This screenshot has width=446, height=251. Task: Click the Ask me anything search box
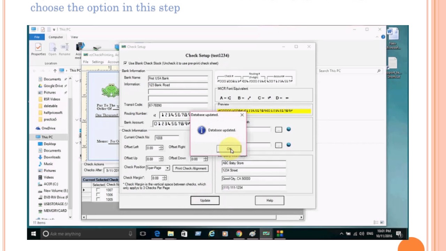(x=88, y=234)
